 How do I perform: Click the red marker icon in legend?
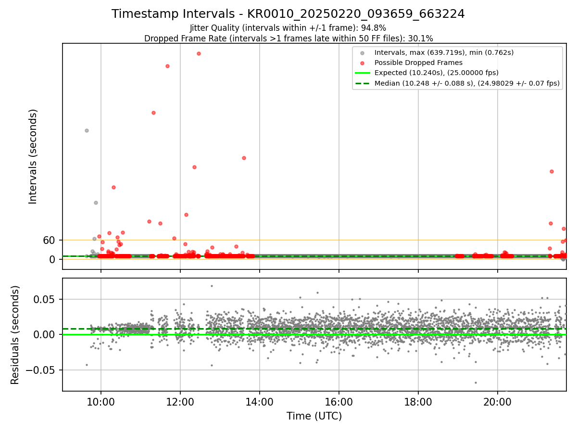click(363, 63)
